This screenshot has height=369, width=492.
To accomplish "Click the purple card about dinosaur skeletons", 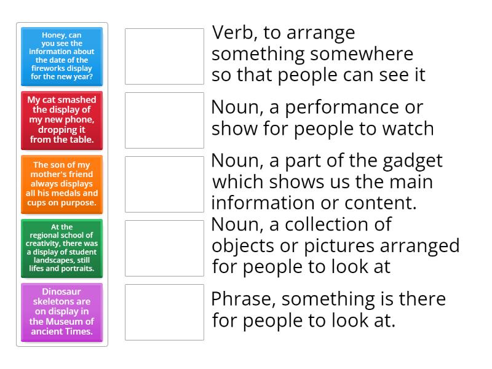I will [61, 312].
